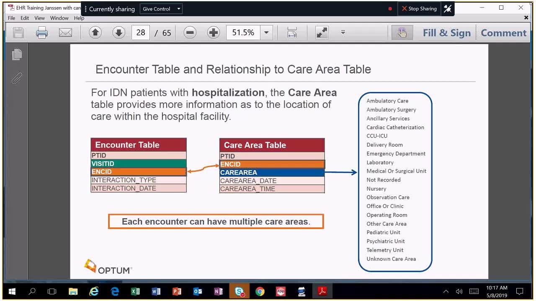Activate the touch mode hand icon
Viewport: 536px width, 301px height.
pyautogui.click(x=402, y=33)
